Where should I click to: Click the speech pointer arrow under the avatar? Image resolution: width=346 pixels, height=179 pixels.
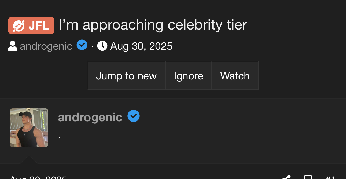click(x=29, y=159)
